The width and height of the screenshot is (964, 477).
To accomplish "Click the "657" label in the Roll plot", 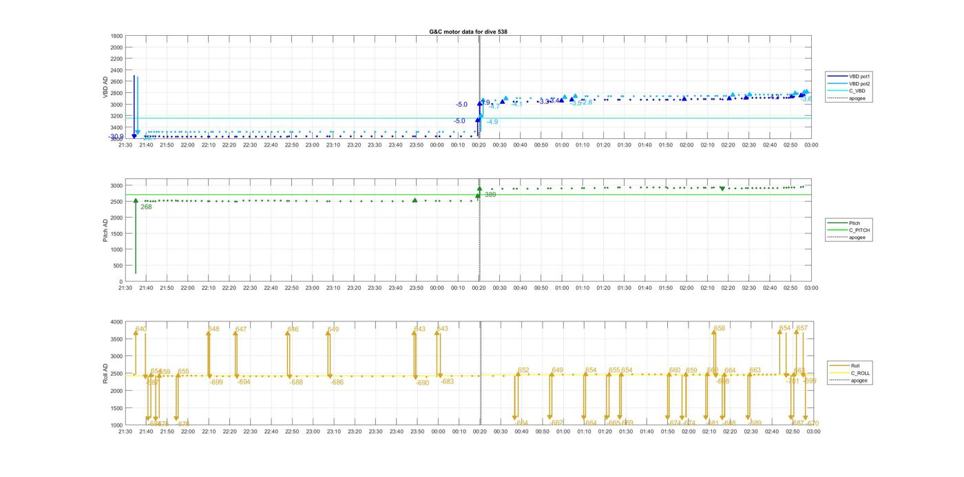I will coord(802,329).
